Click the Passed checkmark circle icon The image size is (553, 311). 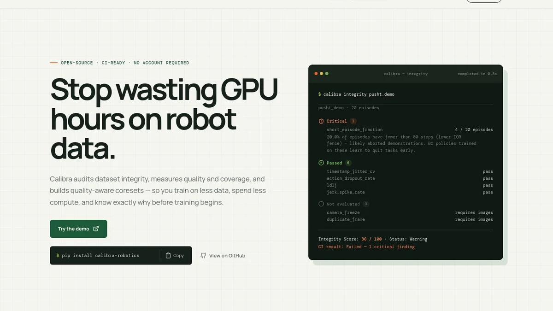[x=321, y=163]
